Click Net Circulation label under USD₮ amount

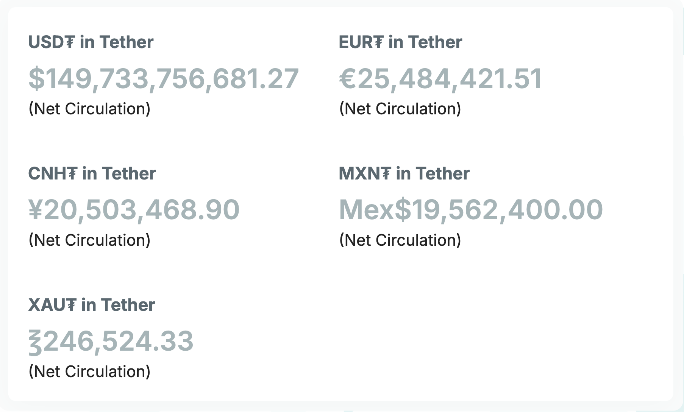(x=89, y=109)
